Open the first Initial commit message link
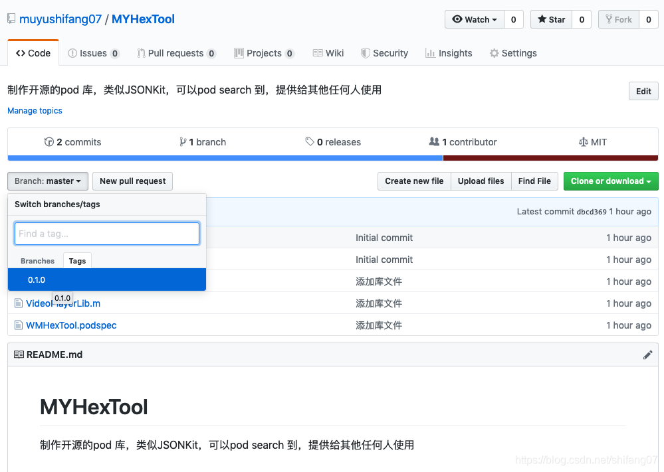This screenshot has height=472, width=664. pyautogui.click(x=384, y=238)
